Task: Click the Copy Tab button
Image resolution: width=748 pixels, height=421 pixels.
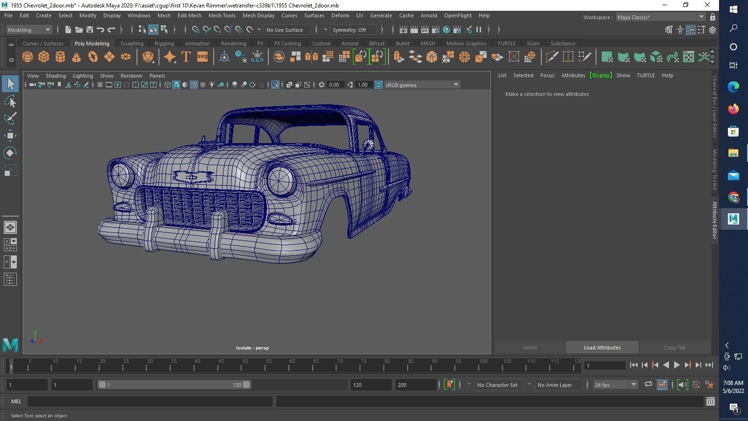Action: coord(675,348)
